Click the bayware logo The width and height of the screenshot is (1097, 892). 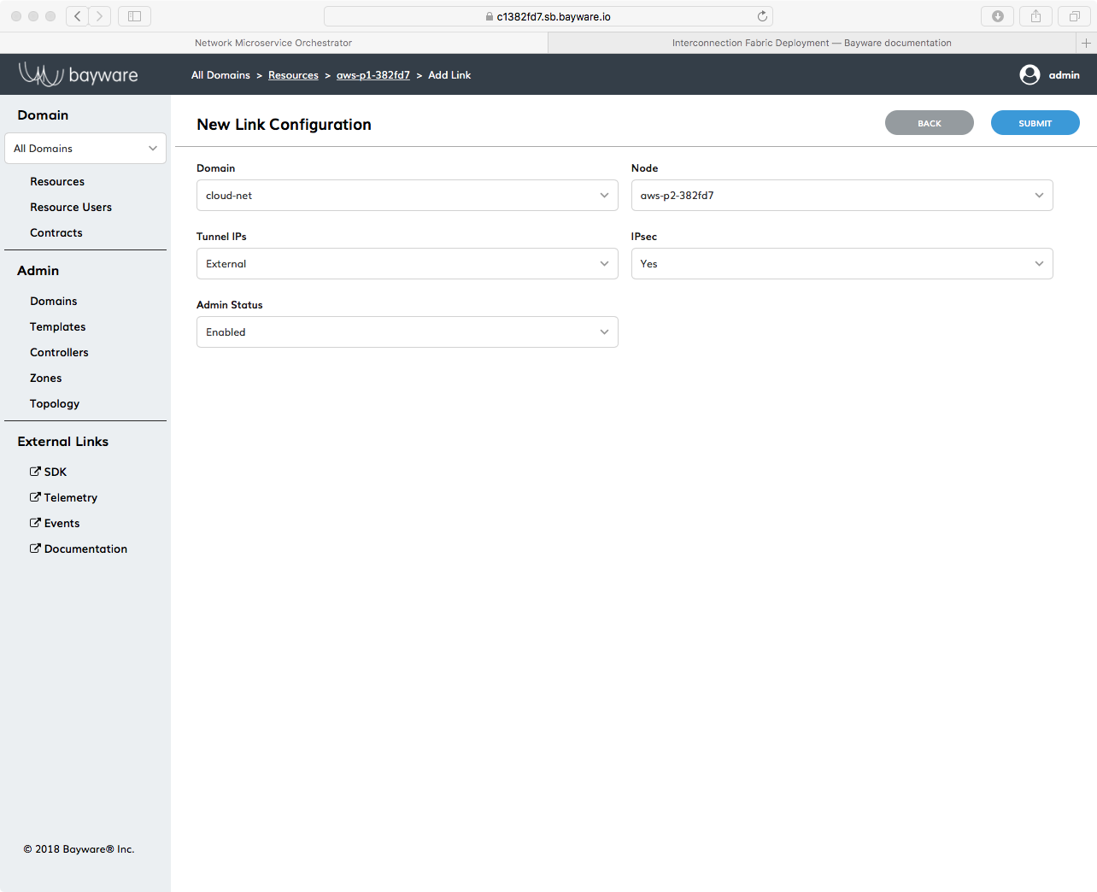click(79, 74)
